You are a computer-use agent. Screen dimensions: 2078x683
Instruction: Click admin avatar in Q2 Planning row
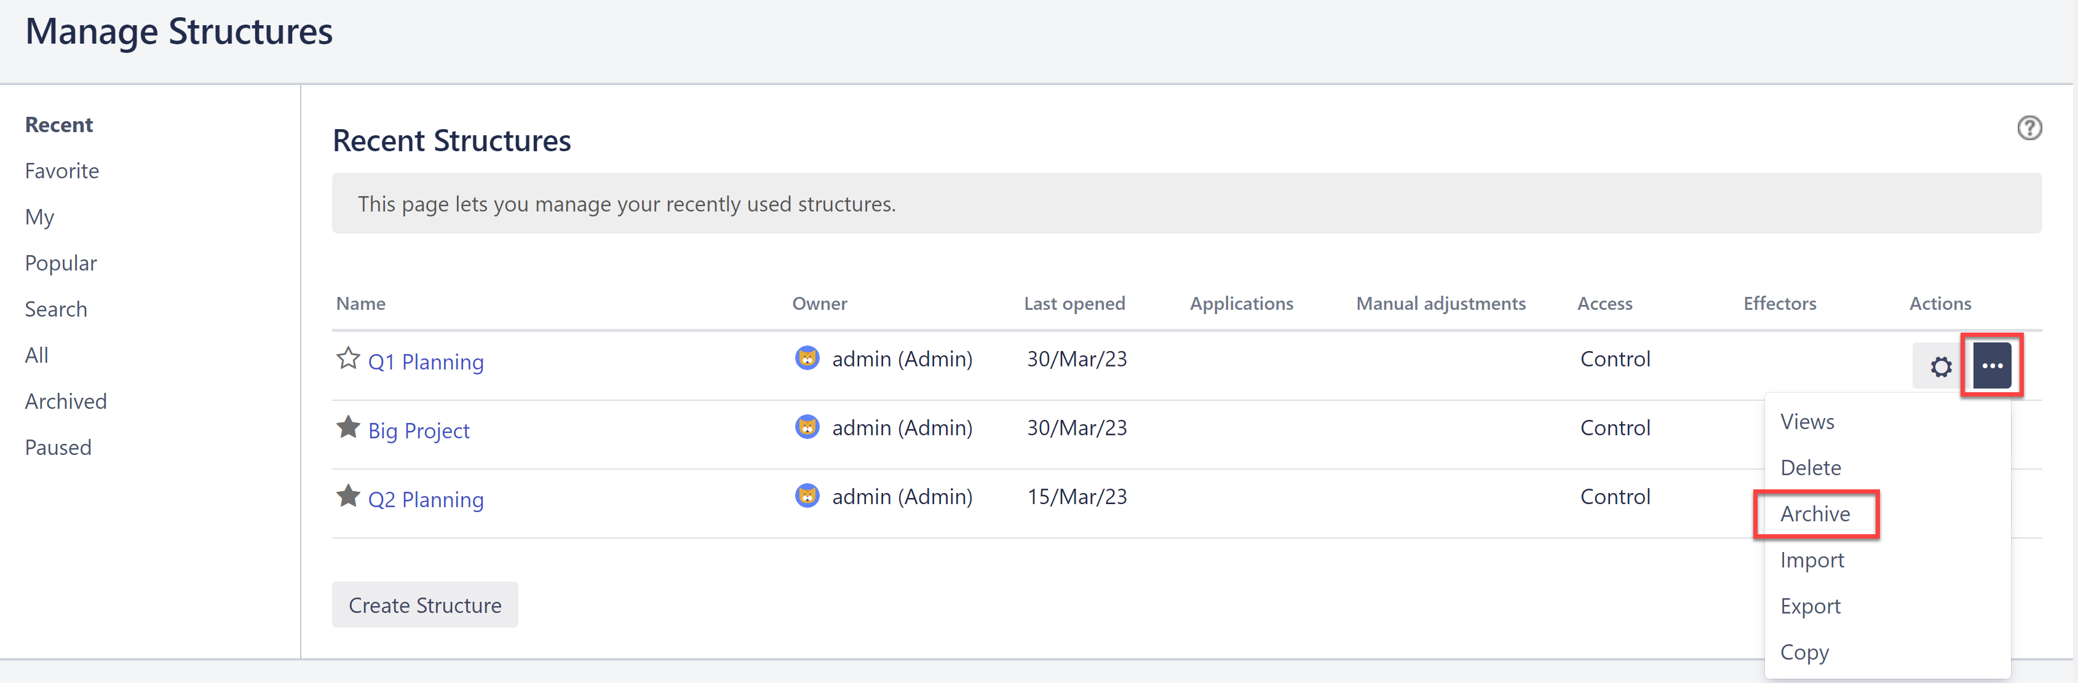tap(807, 496)
